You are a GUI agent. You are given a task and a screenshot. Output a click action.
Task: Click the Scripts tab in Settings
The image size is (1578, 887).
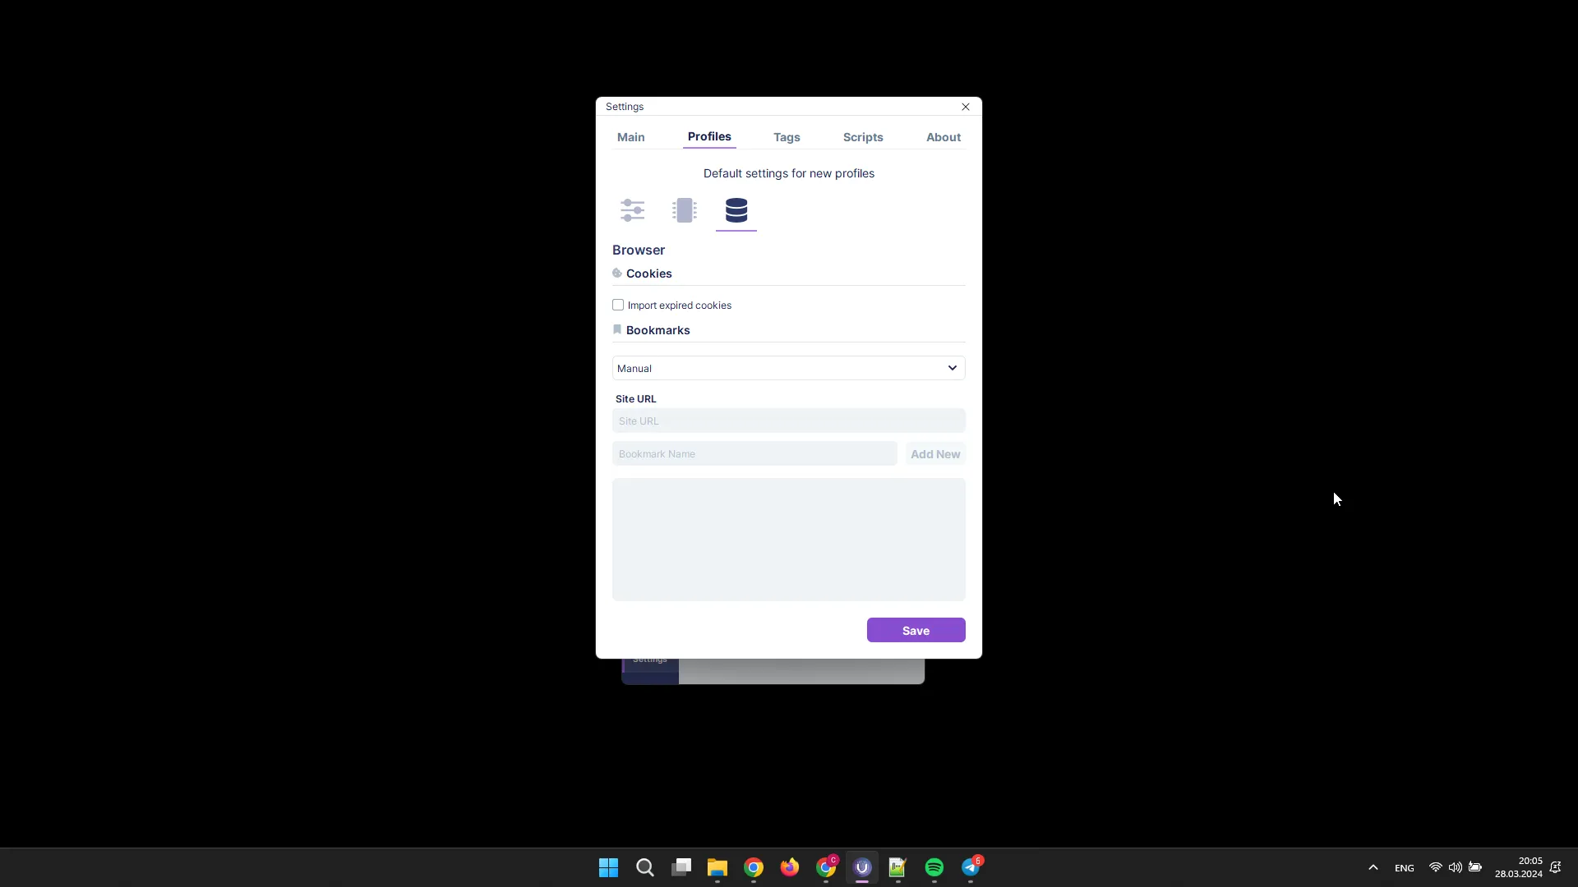tap(863, 136)
